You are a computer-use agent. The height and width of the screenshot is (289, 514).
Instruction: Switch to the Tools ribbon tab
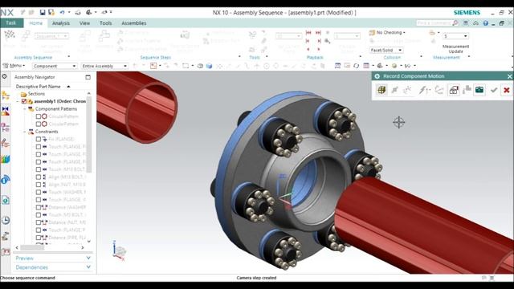(x=105, y=23)
